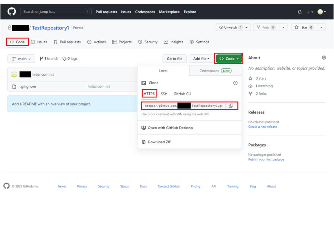Click the Go to file button

click(175, 59)
